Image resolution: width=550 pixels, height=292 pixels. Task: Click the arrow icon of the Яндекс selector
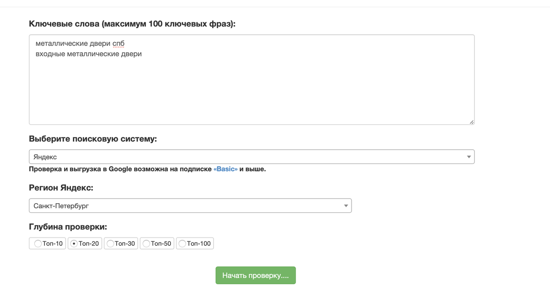pyautogui.click(x=468, y=157)
